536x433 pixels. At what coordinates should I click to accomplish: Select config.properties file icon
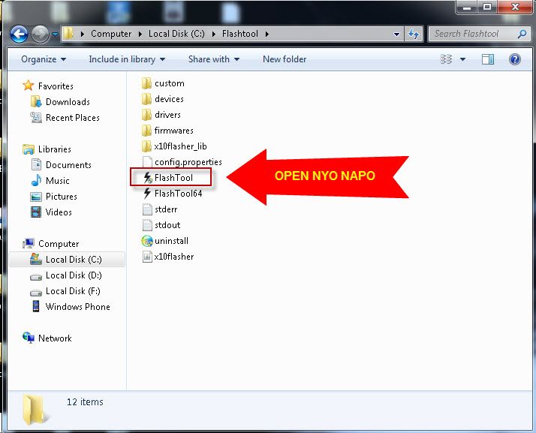pyautogui.click(x=147, y=162)
